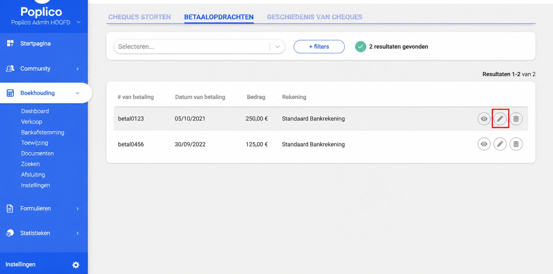The height and width of the screenshot is (274, 553).
Task: Click the date 30/09/2022
Action: [190, 144]
